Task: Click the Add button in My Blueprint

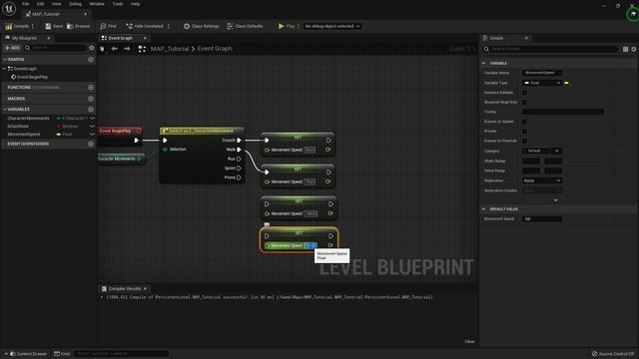Action: pyautogui.click(x=12, y=48)
